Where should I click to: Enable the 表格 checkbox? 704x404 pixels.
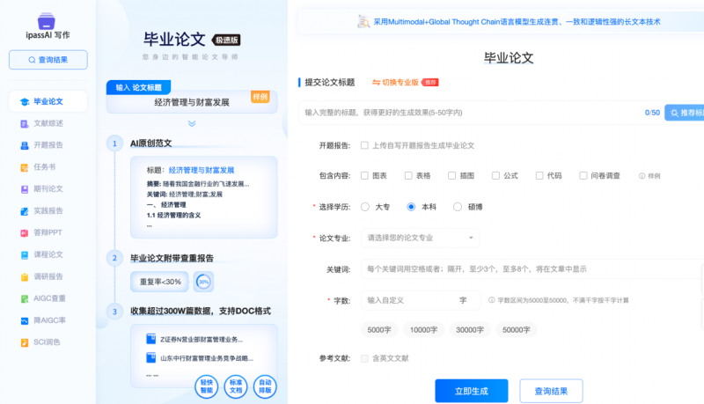coord(408,175)
